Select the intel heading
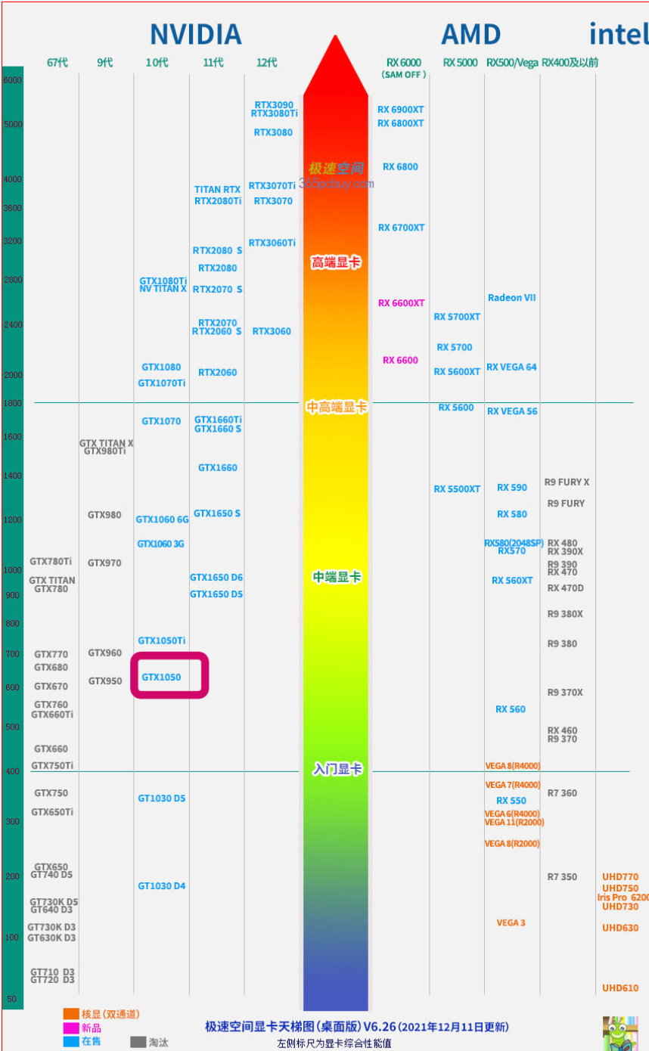 tap(619, 34)
